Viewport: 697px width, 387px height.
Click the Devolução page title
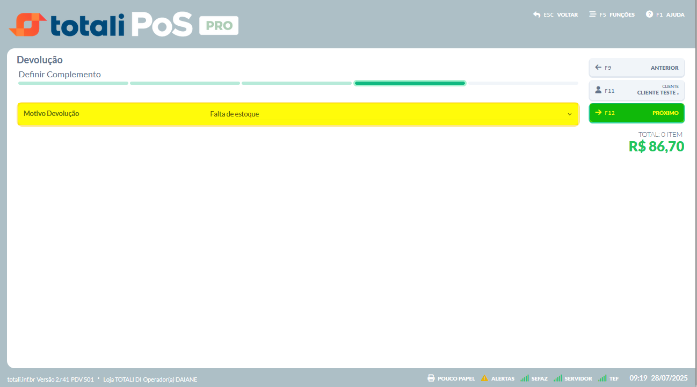pos(40,60)
